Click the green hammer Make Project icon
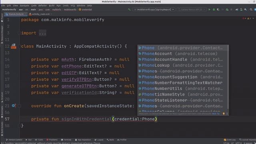 [x=129, y=10]
